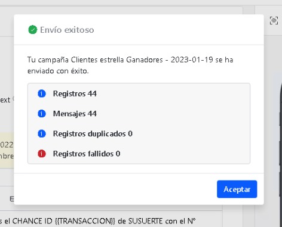282x227 pixels.
Task: Click the Aceptar button
Action: (x=237, y=189)
